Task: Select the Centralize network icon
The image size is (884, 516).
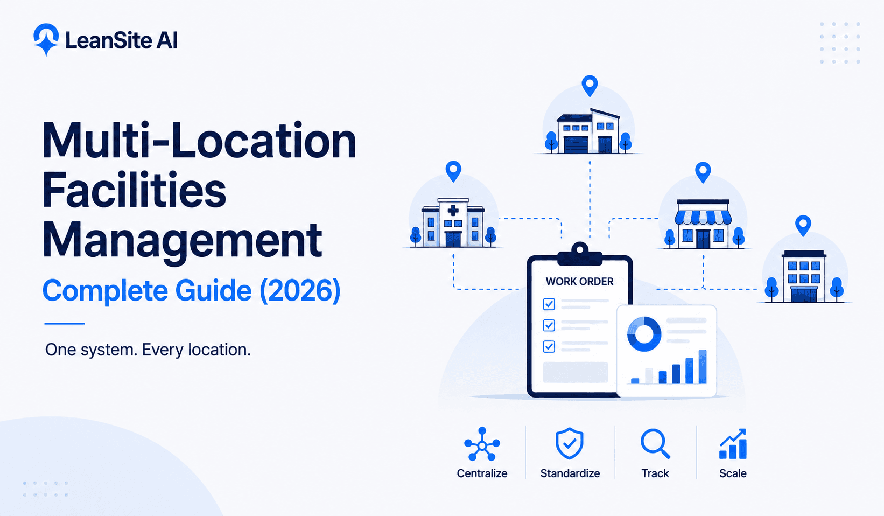Action: pos(482,444)
